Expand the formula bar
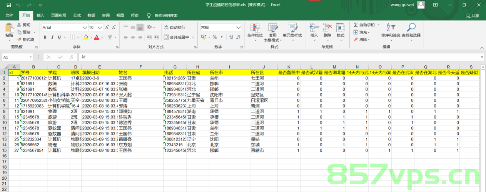 click(x=482, y=57)
